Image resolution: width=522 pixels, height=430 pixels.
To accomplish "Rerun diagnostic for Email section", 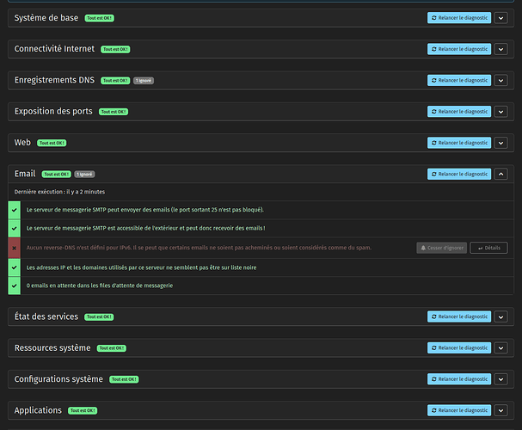I will tap(459, 174).
